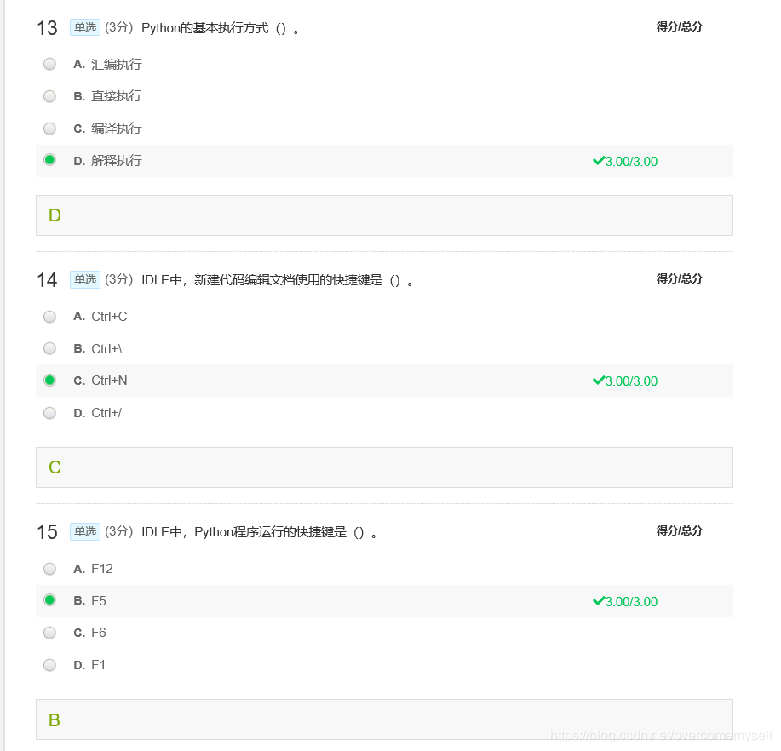
Task: Click the selected 解释执行 answer row
Action: [x=341, y=161]
